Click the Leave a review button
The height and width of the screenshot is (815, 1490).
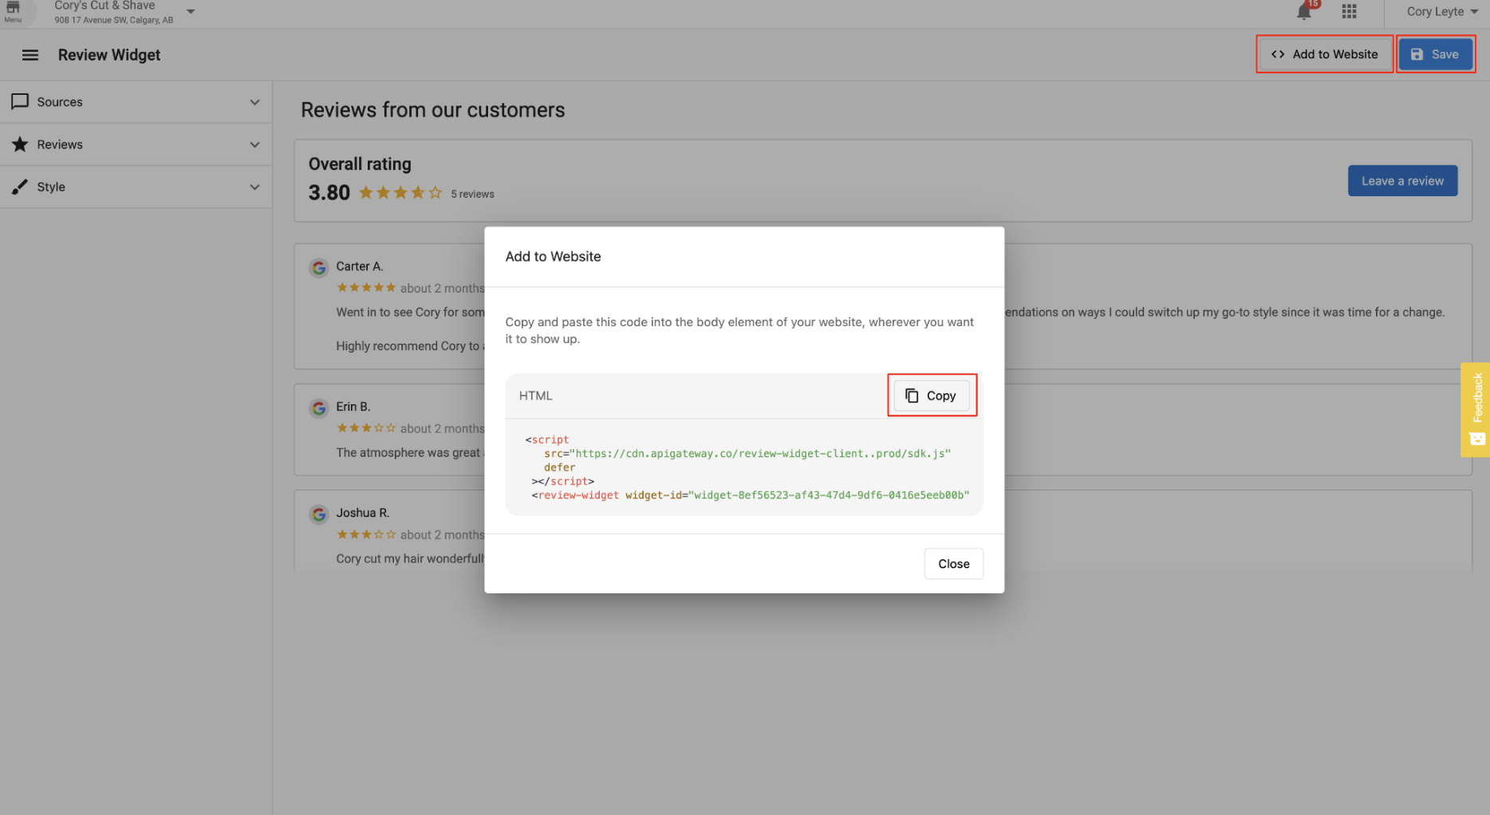[x=1402, y=180]
